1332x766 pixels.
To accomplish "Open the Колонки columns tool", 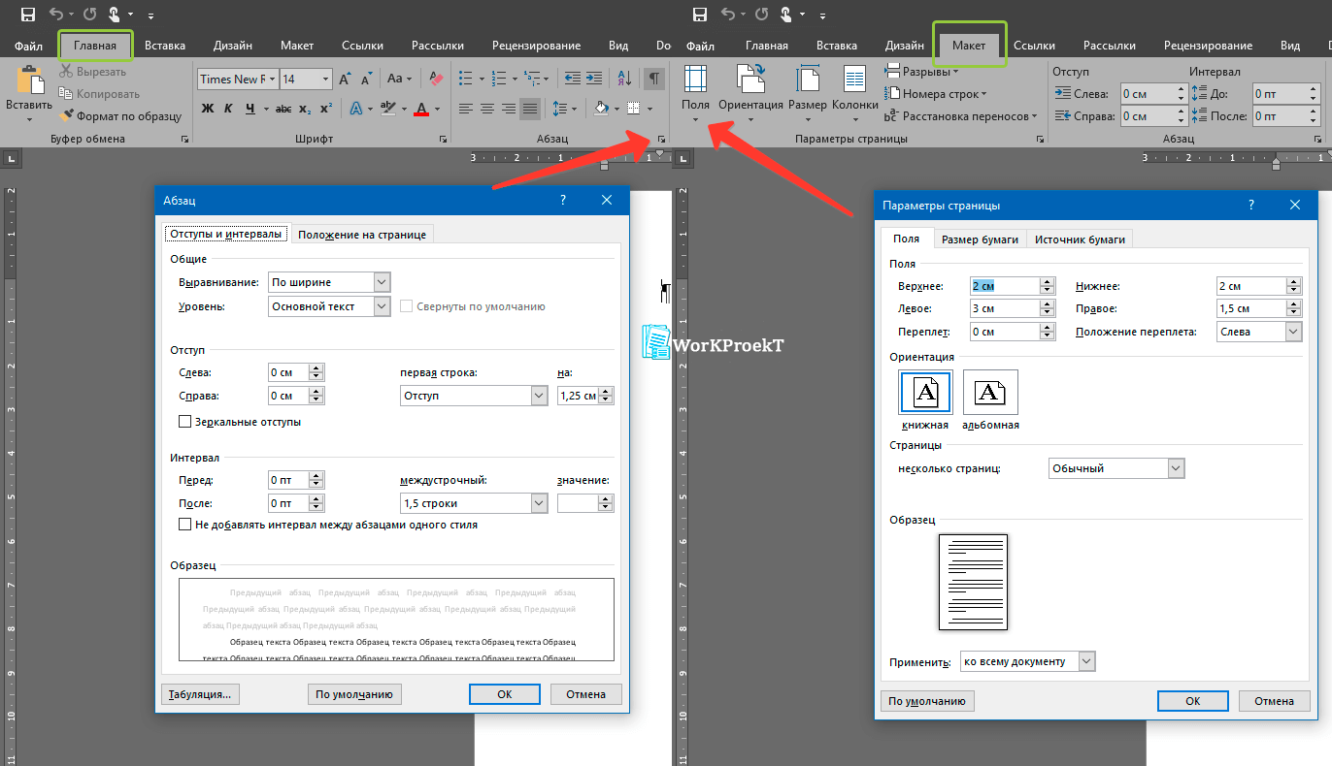I will pos(854,89).
